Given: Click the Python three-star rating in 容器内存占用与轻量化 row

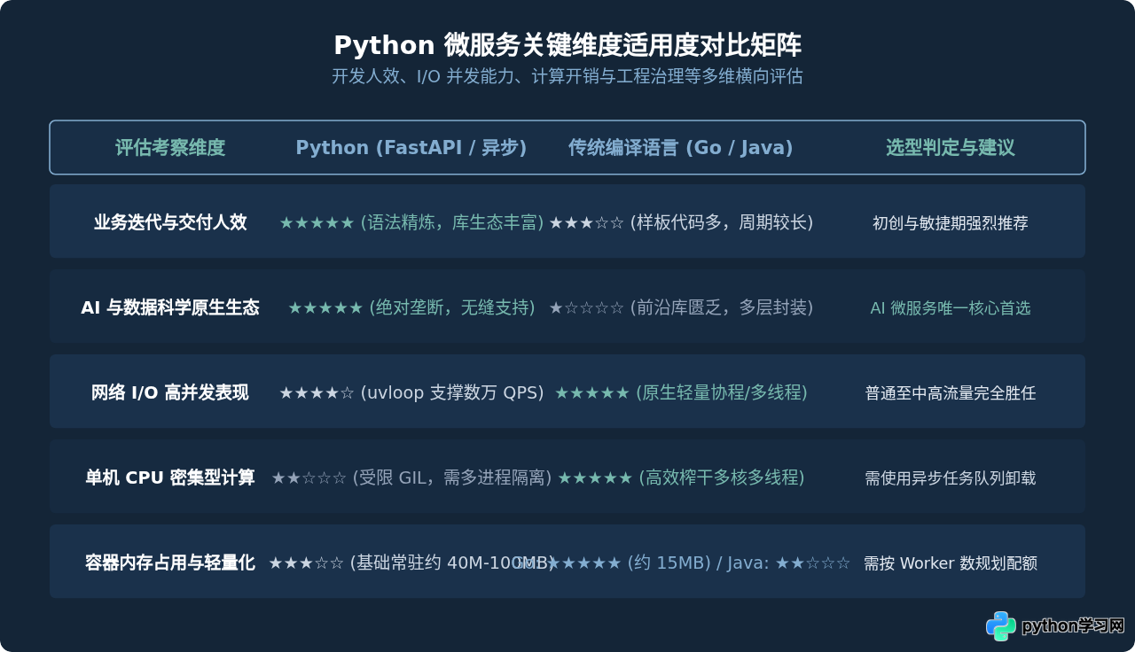Looking at the screenshot, I should [306, 563].
